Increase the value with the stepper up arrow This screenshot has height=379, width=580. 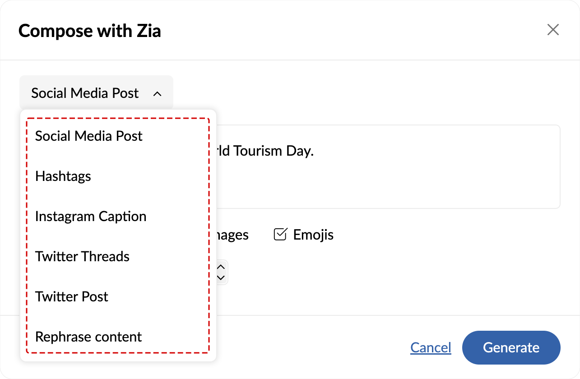221,267
